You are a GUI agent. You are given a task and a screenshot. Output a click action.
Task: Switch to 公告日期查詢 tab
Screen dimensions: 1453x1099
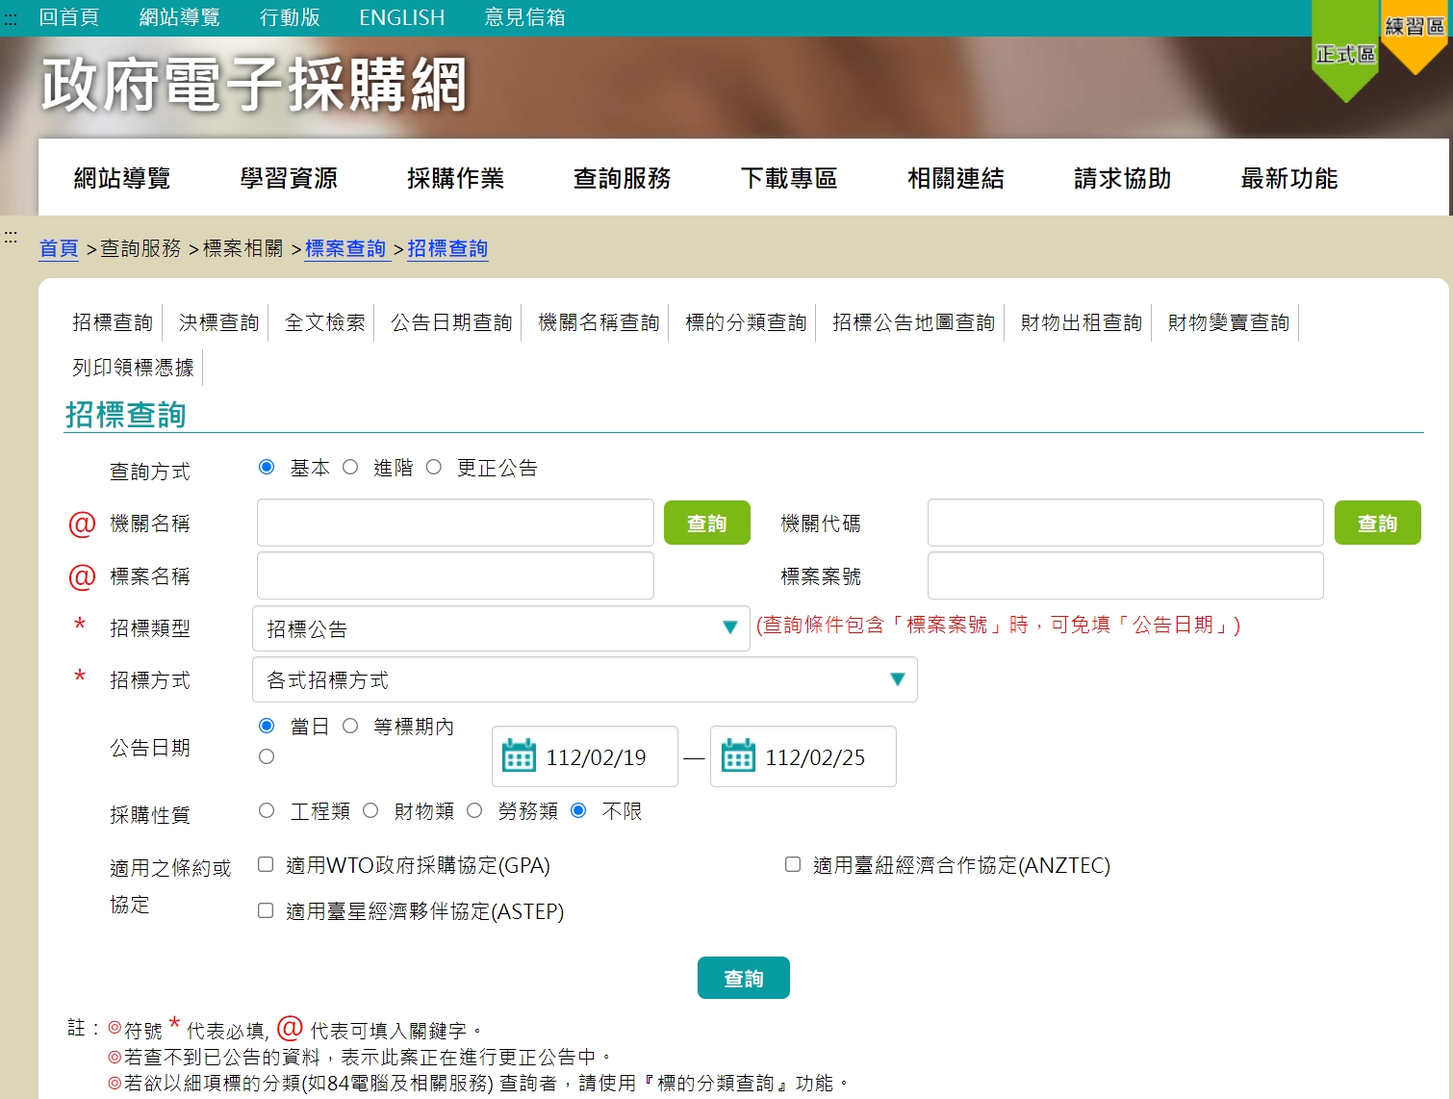pos(451,322)
